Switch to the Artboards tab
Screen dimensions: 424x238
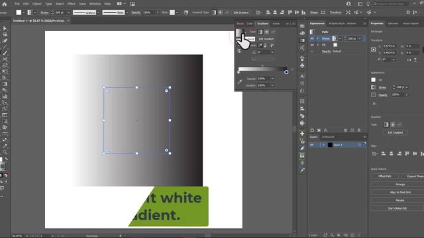click(328, 137)
